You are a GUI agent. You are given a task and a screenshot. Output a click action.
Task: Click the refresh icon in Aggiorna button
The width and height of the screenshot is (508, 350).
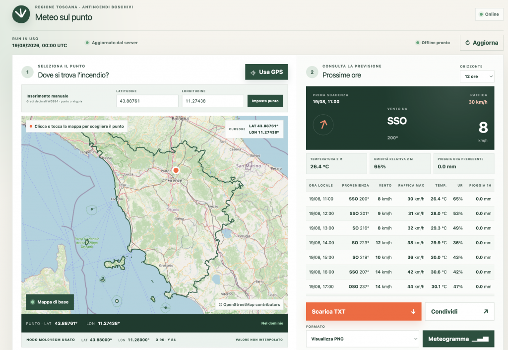(467, 43)
